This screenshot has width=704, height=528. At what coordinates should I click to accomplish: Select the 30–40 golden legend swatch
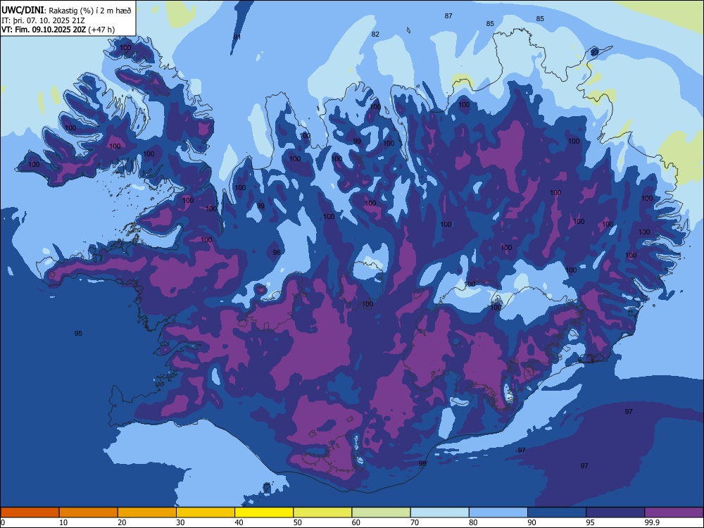206,513
